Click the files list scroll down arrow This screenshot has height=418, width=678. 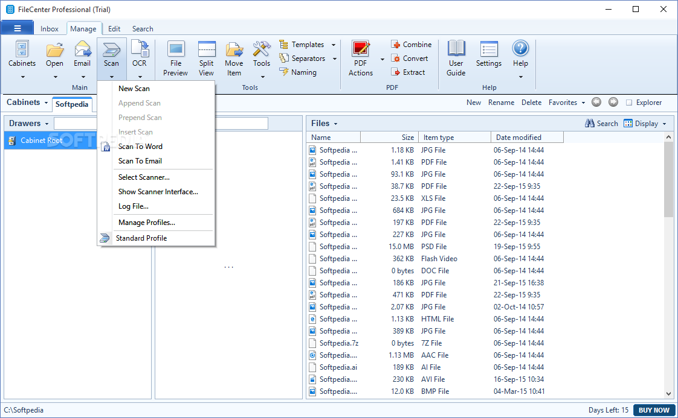[668, 393]
